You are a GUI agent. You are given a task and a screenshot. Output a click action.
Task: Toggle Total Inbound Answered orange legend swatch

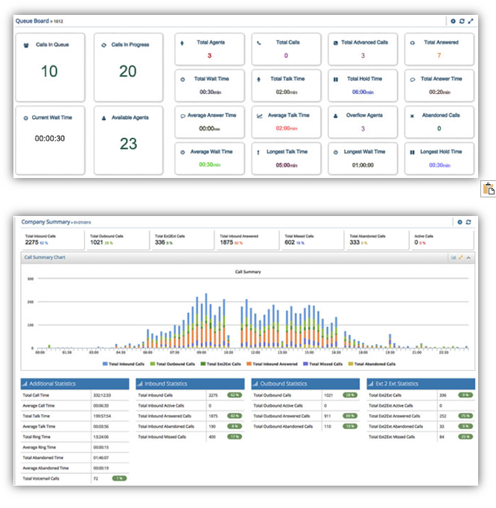249,363
